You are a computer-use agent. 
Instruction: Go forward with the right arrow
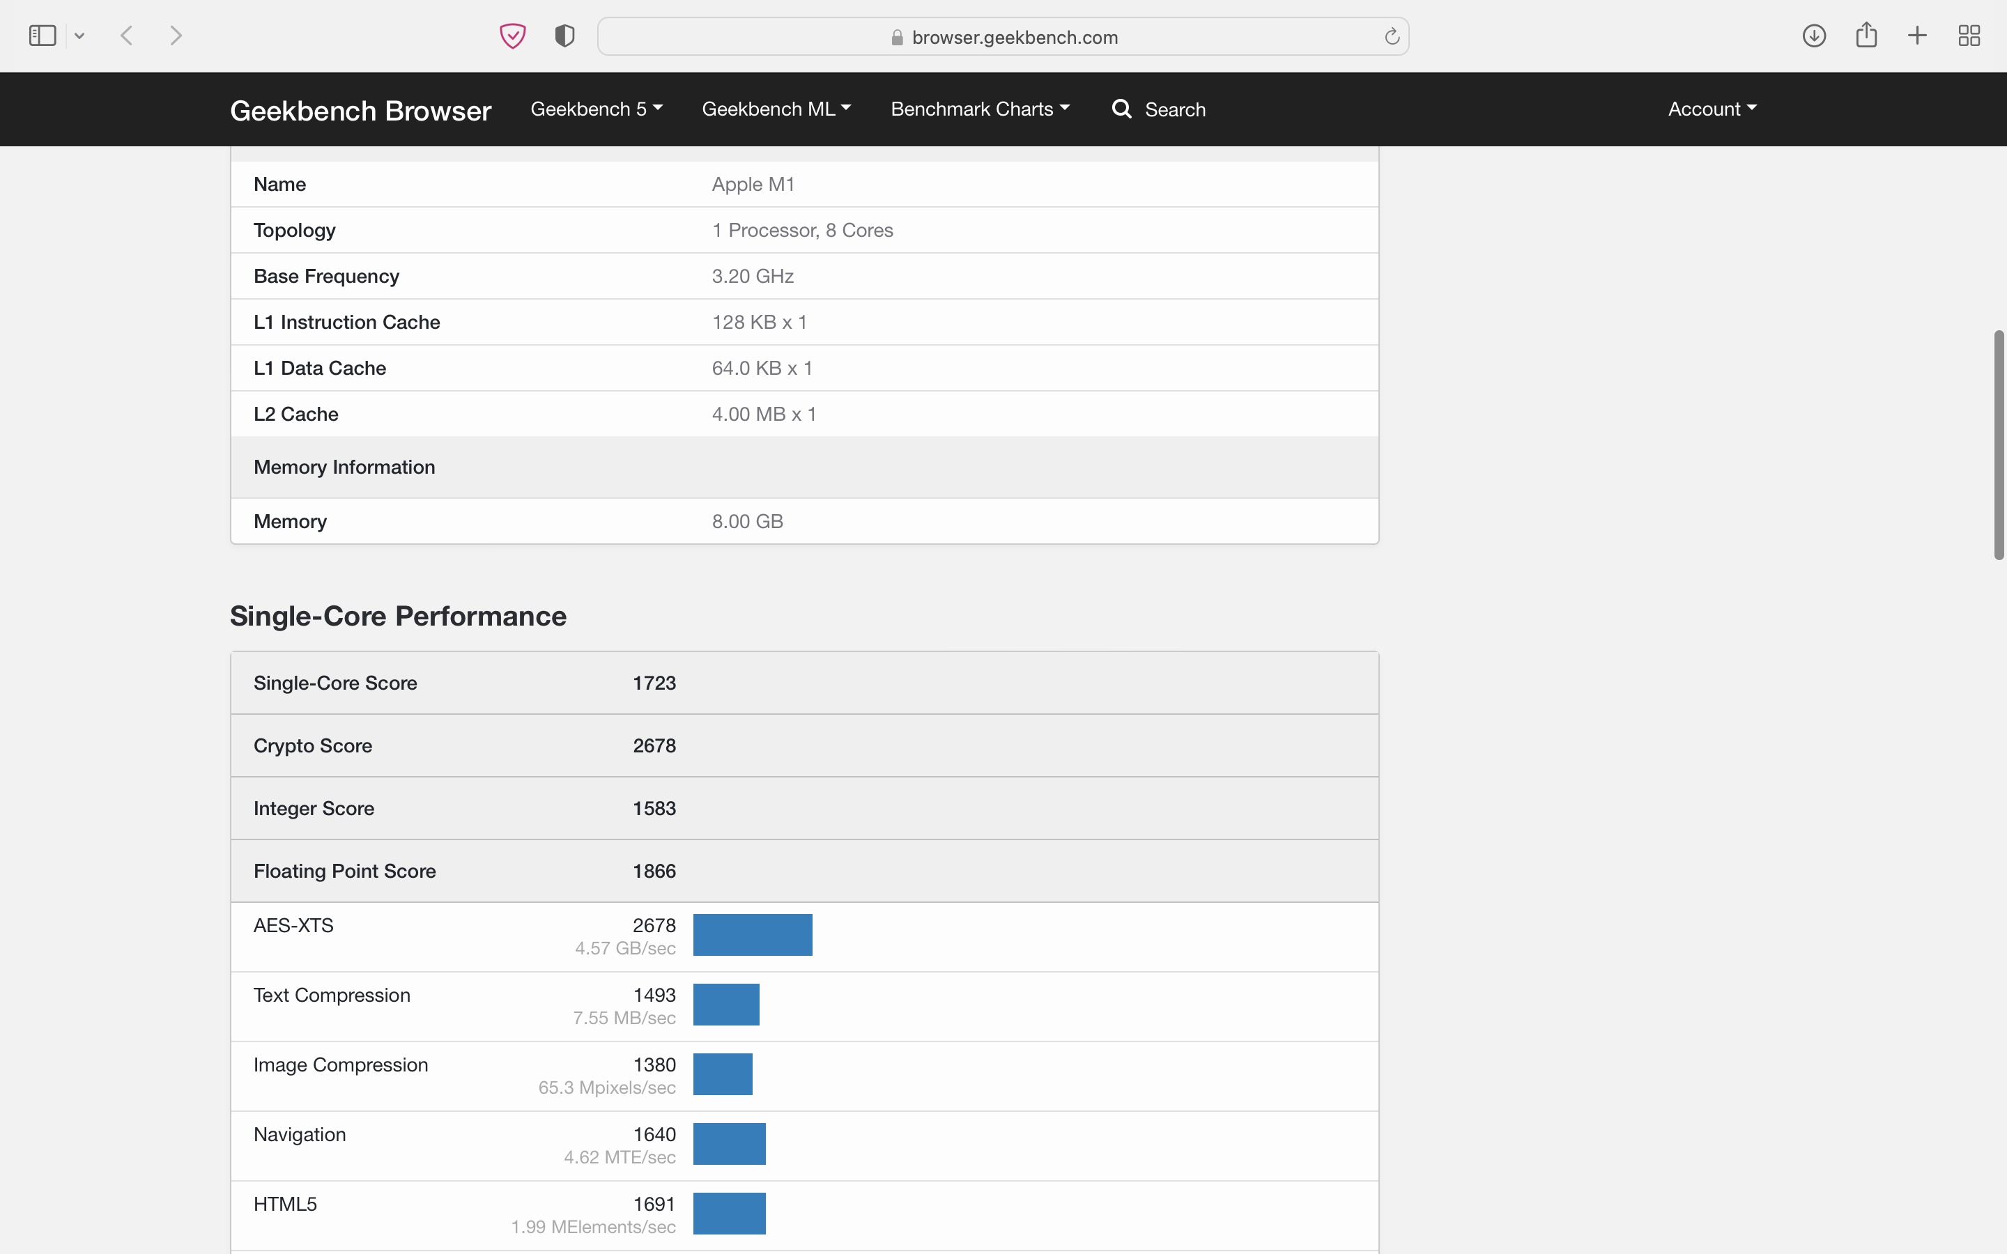click(x=175, y=36)
